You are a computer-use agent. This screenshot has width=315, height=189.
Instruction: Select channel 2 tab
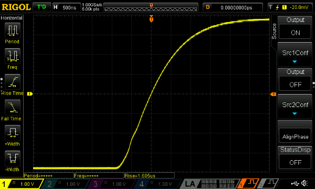(66, 184)
